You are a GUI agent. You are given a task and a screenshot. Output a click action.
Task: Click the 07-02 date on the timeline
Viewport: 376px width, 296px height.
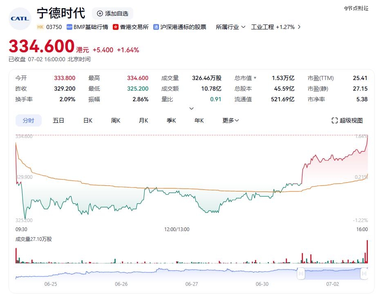point(333,284)
